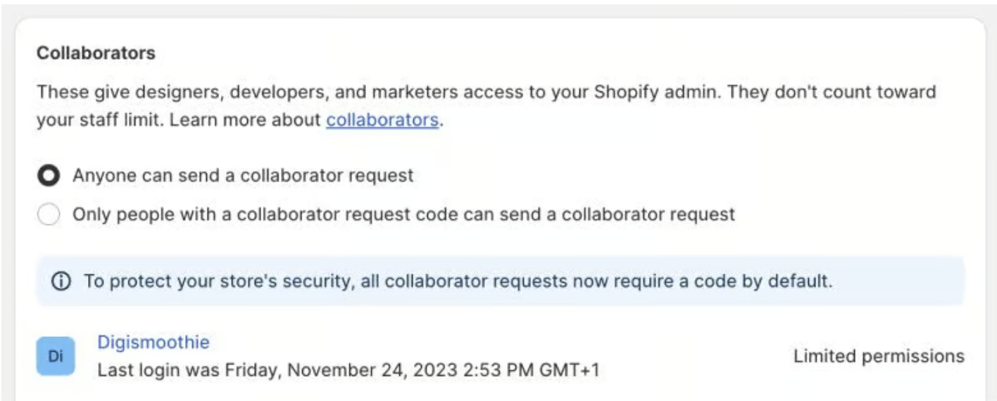Select the Anyone can send request radio button
This screenshot has width=997, height=401.
[x=49, y=176]
